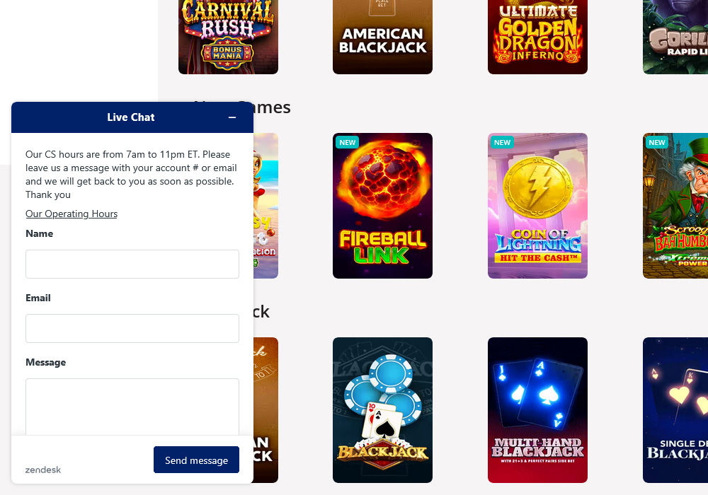Screen dimensions: 708x495
Task: Click the Send message button
Action: tap(196, 460)
